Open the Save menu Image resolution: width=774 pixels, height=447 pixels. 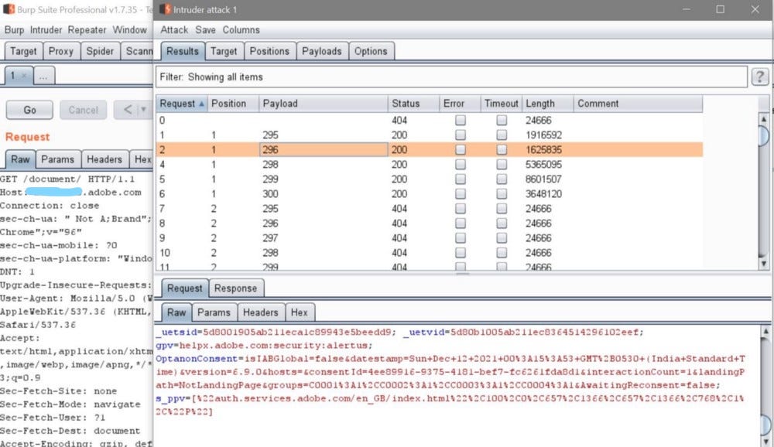click(x=205, y=30)
